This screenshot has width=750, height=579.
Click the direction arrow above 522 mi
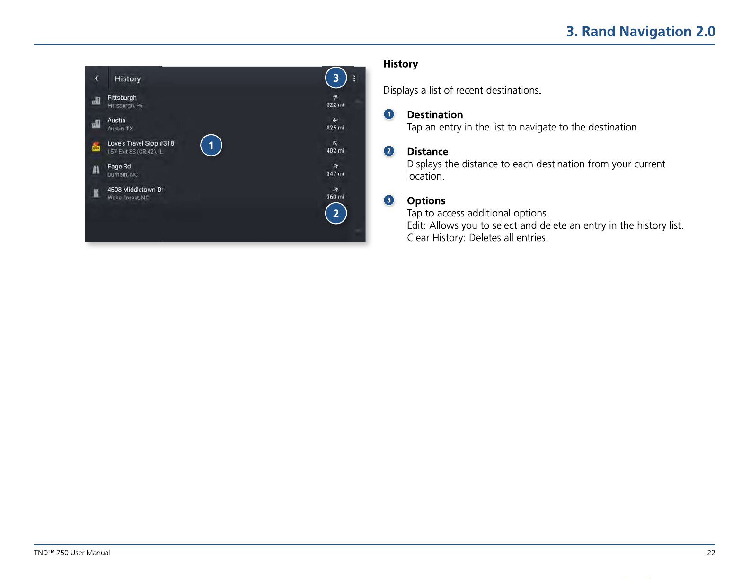335,97
